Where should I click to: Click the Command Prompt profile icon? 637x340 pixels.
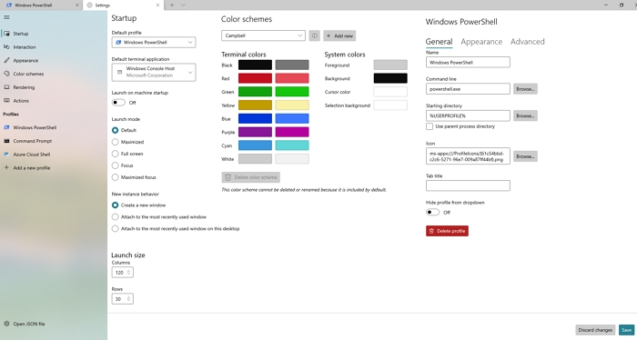click(x=6, y=141)
